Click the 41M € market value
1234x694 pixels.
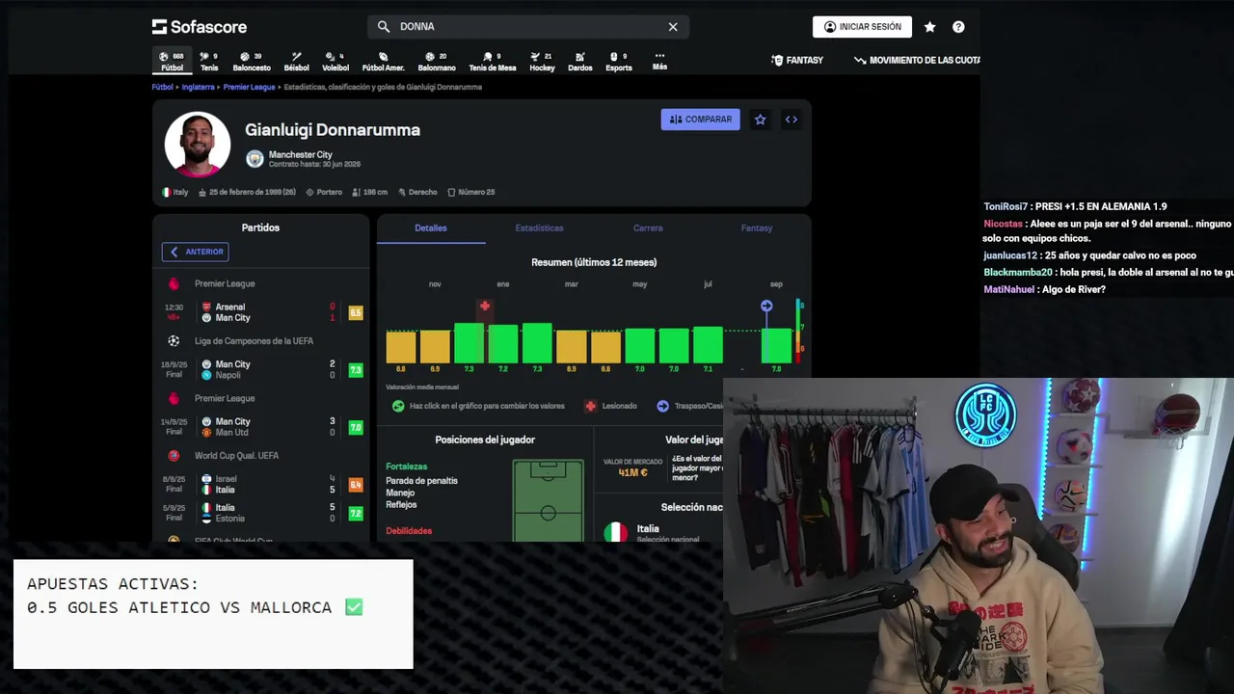[x=632, y=472]
